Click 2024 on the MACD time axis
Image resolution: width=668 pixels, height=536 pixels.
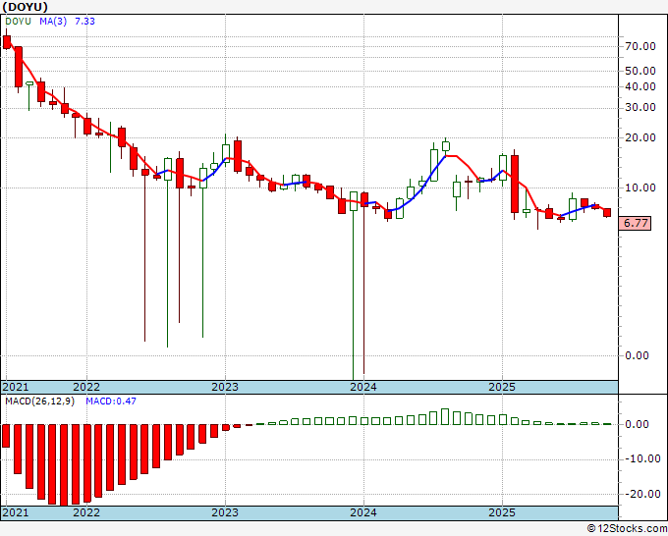tap(363, 512)
